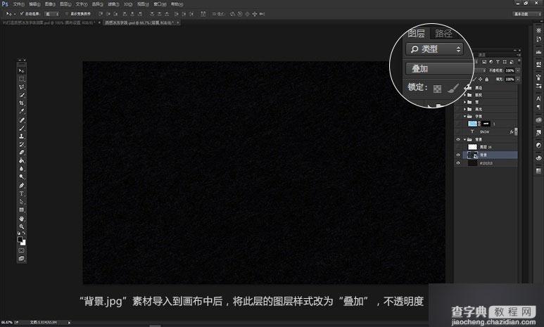The height and width of the screenshot is (327, 544).
Task: Click the lock transparent pixels icon
Action: pos(437,89)
